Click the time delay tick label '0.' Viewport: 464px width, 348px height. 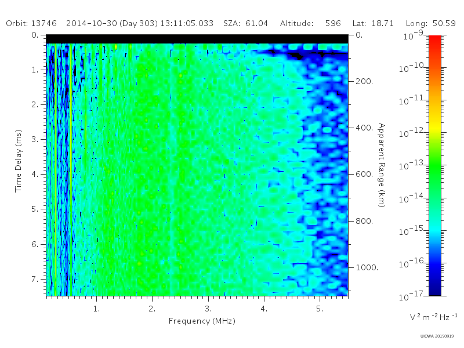pyautogui.click(x=35, y=35)
